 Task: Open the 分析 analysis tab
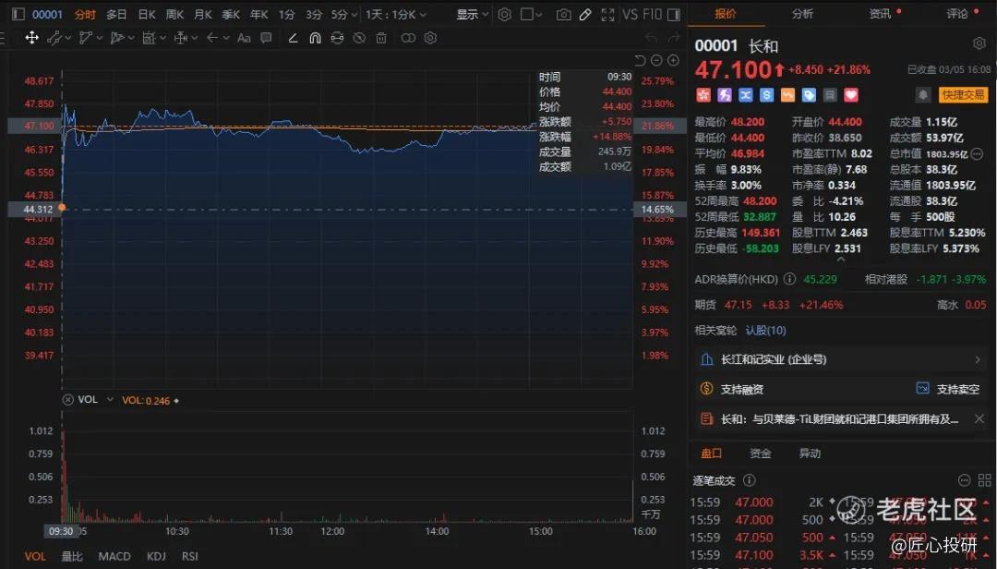(x=802, y=13)
